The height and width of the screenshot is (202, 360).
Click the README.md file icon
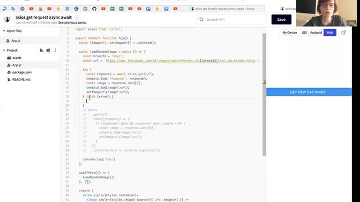[9, 80]
